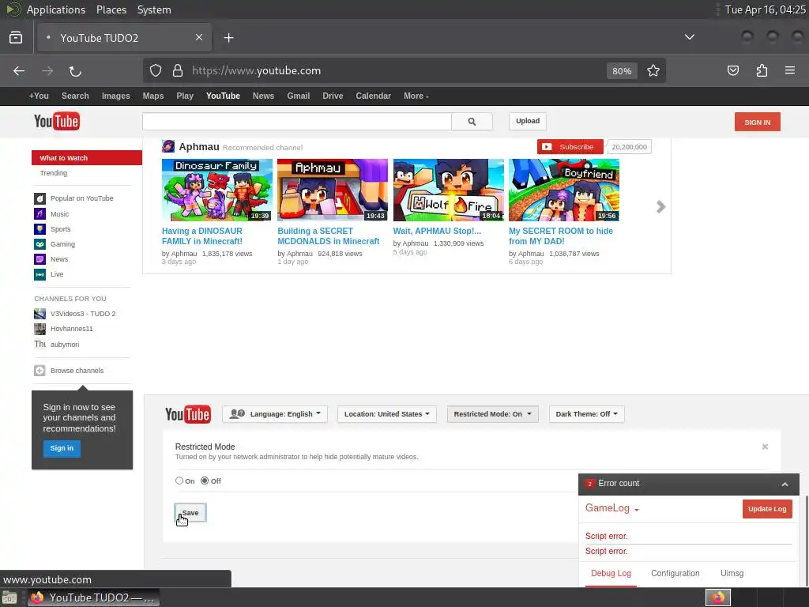Click the clock in the top panel
The image size is (809, 607).
(x=765, y=9)
